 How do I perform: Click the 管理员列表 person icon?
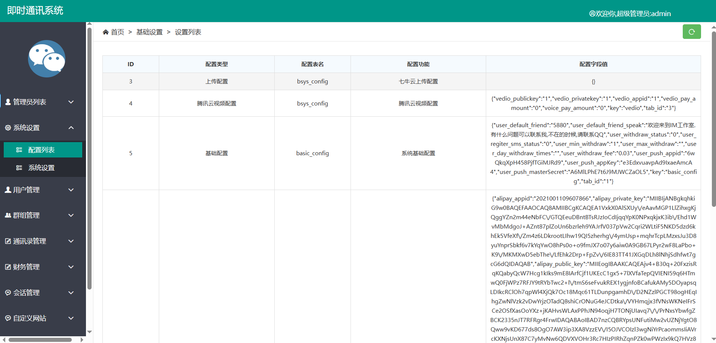(8, 102)
